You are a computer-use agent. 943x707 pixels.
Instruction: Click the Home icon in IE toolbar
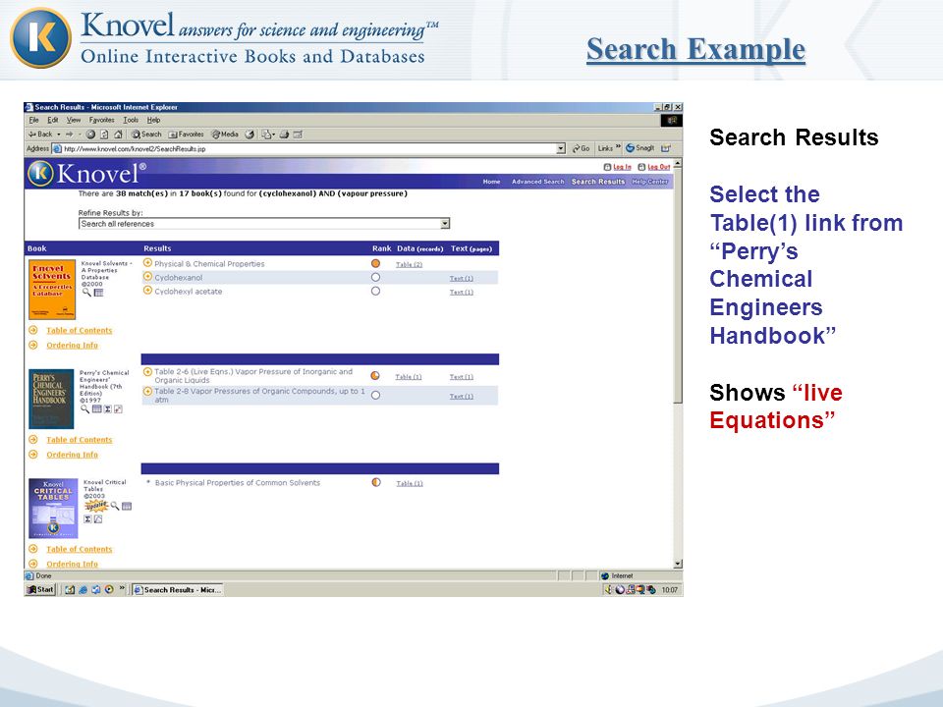tap(118, 135)
